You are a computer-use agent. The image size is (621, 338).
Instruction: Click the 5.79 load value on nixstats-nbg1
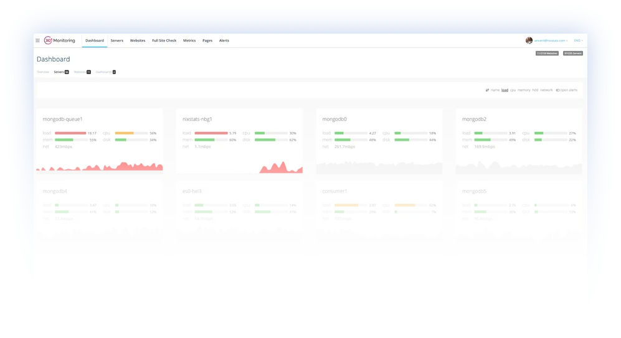(233, 133)
